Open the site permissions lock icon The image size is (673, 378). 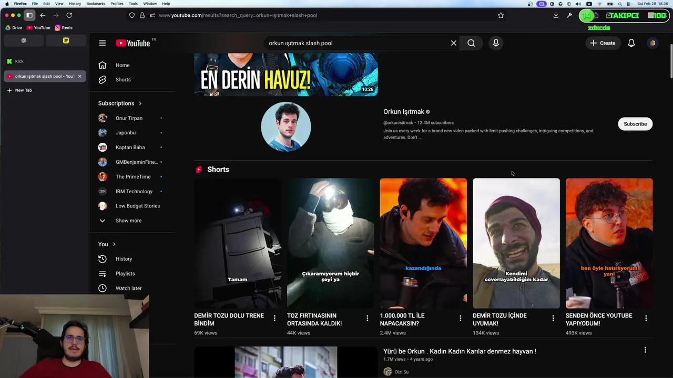pyautogui.click(x=142, y=15)
